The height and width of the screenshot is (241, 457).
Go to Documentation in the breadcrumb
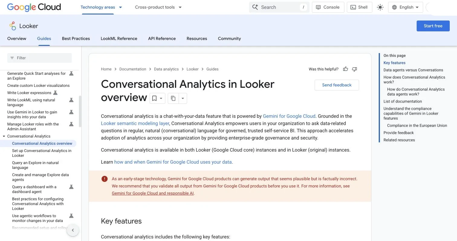133,69
